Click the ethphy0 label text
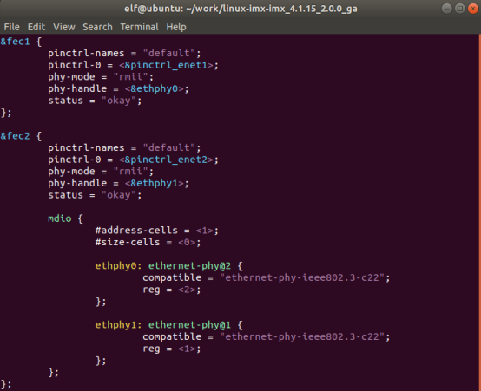The width and height of the screenshot is (481, 391). point(115,265)
